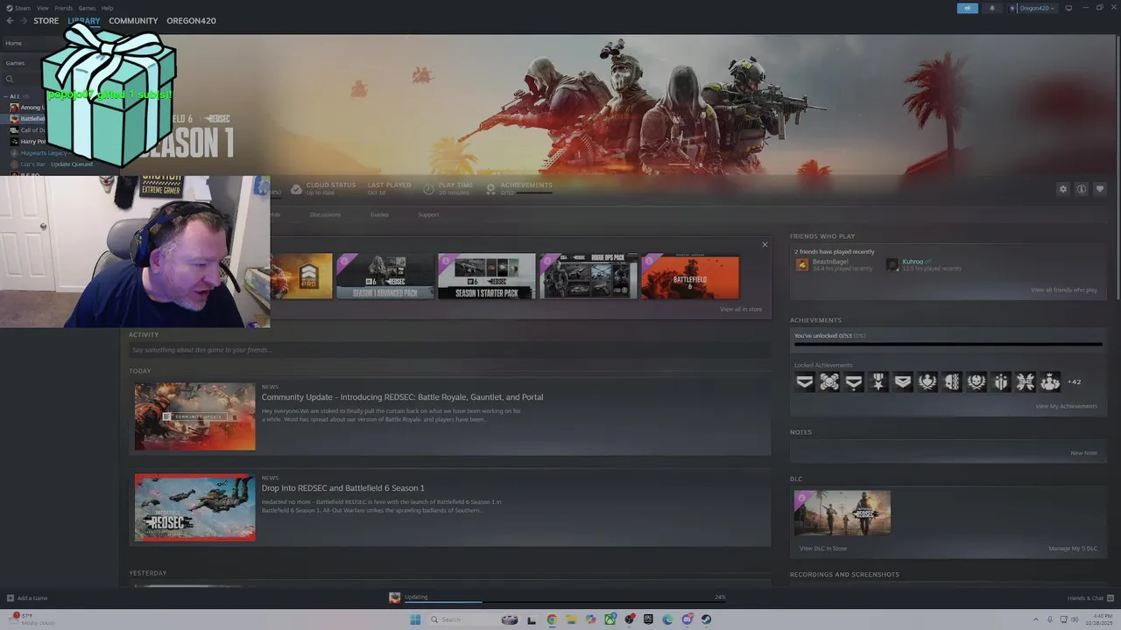Open the Friends menu
Image resolution: width=1121 pixels, height=630 pixels.
(64, 8)
